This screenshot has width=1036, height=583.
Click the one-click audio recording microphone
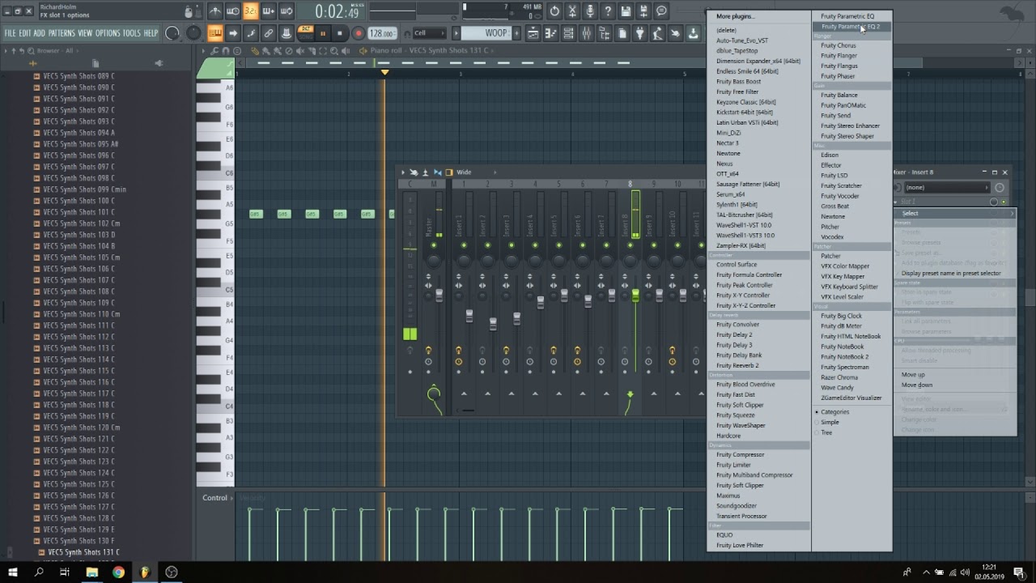pyautogui.click(x=590, y=11)
